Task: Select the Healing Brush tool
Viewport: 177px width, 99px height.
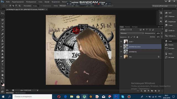Action: (2, 34)
